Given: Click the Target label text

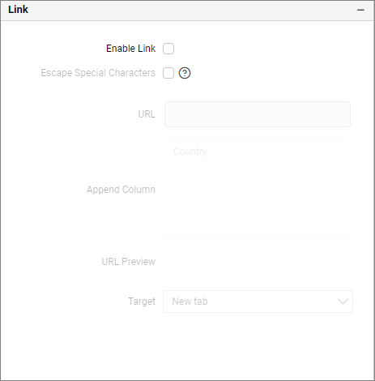Looking at the screenshot, I should (142, 302).
